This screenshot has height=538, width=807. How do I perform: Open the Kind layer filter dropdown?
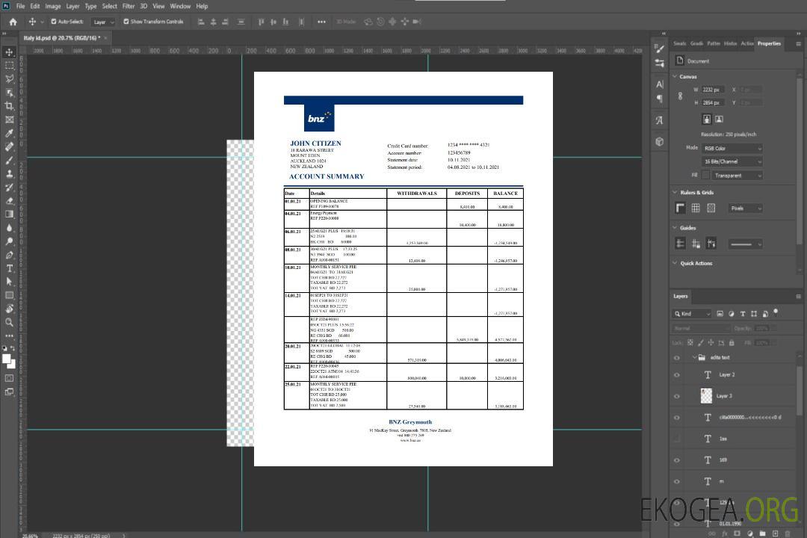pos(692,314)
